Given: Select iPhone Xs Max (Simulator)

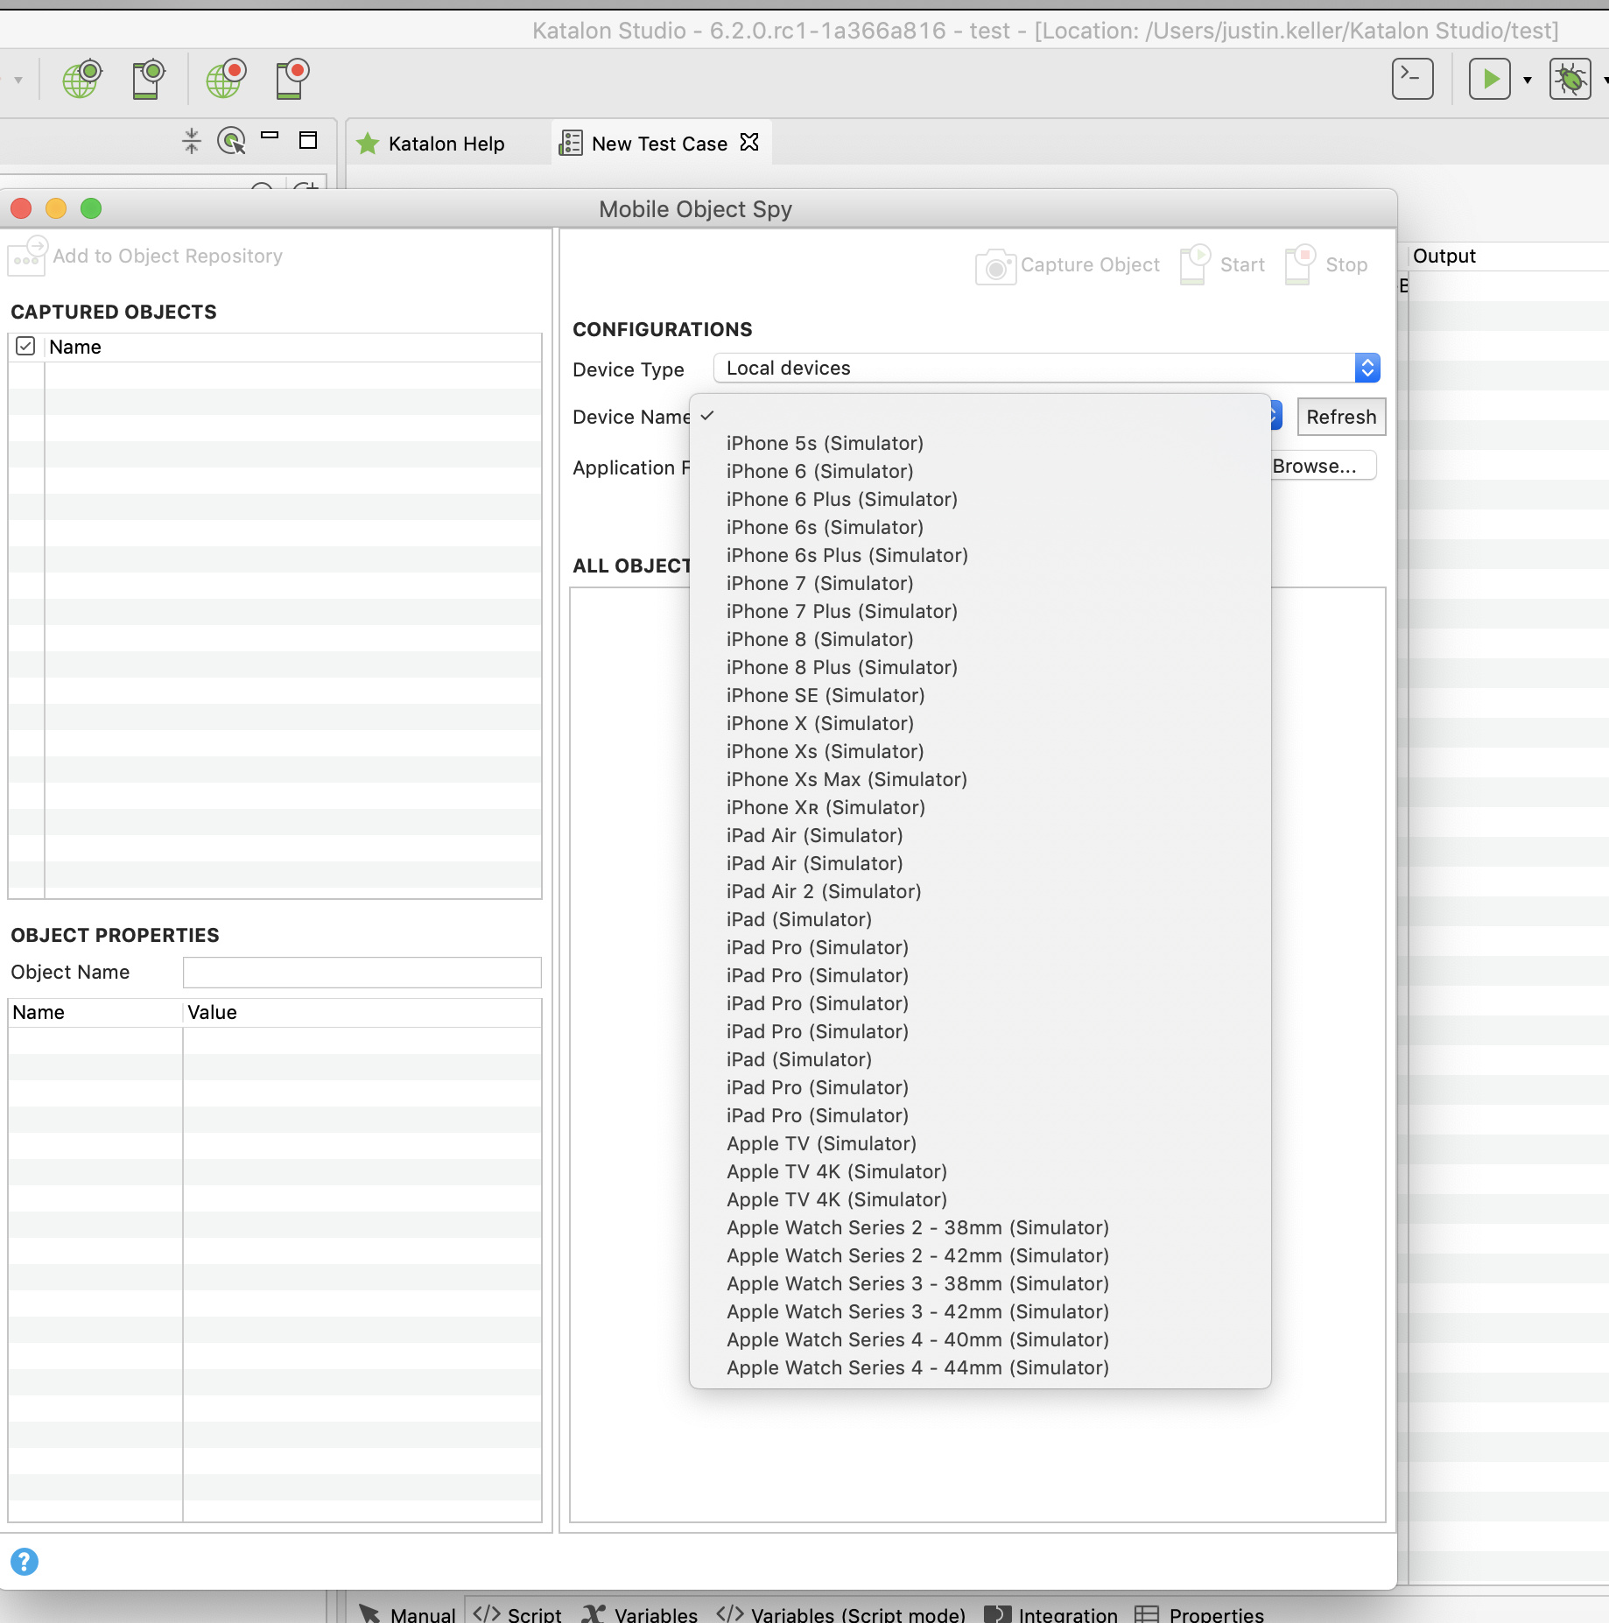Looking at the screenshot, I should [980, 780].
